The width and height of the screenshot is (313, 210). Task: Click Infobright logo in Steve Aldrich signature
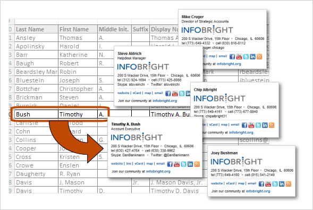tap(143, 66)
